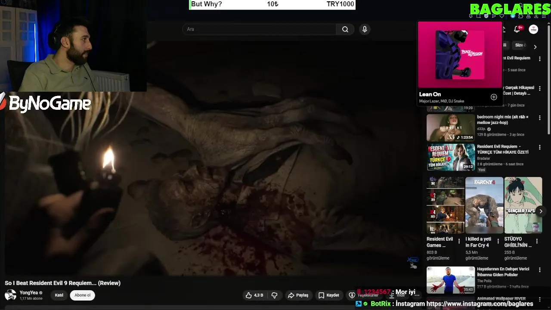This screenshot has width=551, height=310.
Task: Add Lean On to library with plus icon
Action: pos(494,97)
